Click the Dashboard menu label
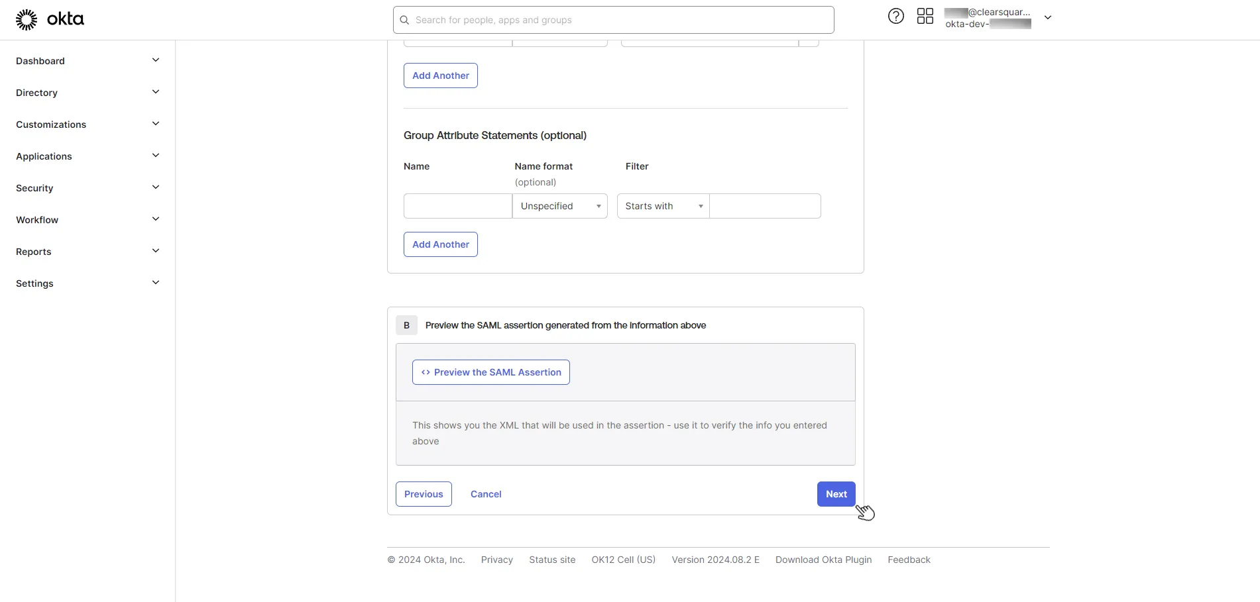The height and width of the screenshot is (602, 1260). (x=40, y=61)
